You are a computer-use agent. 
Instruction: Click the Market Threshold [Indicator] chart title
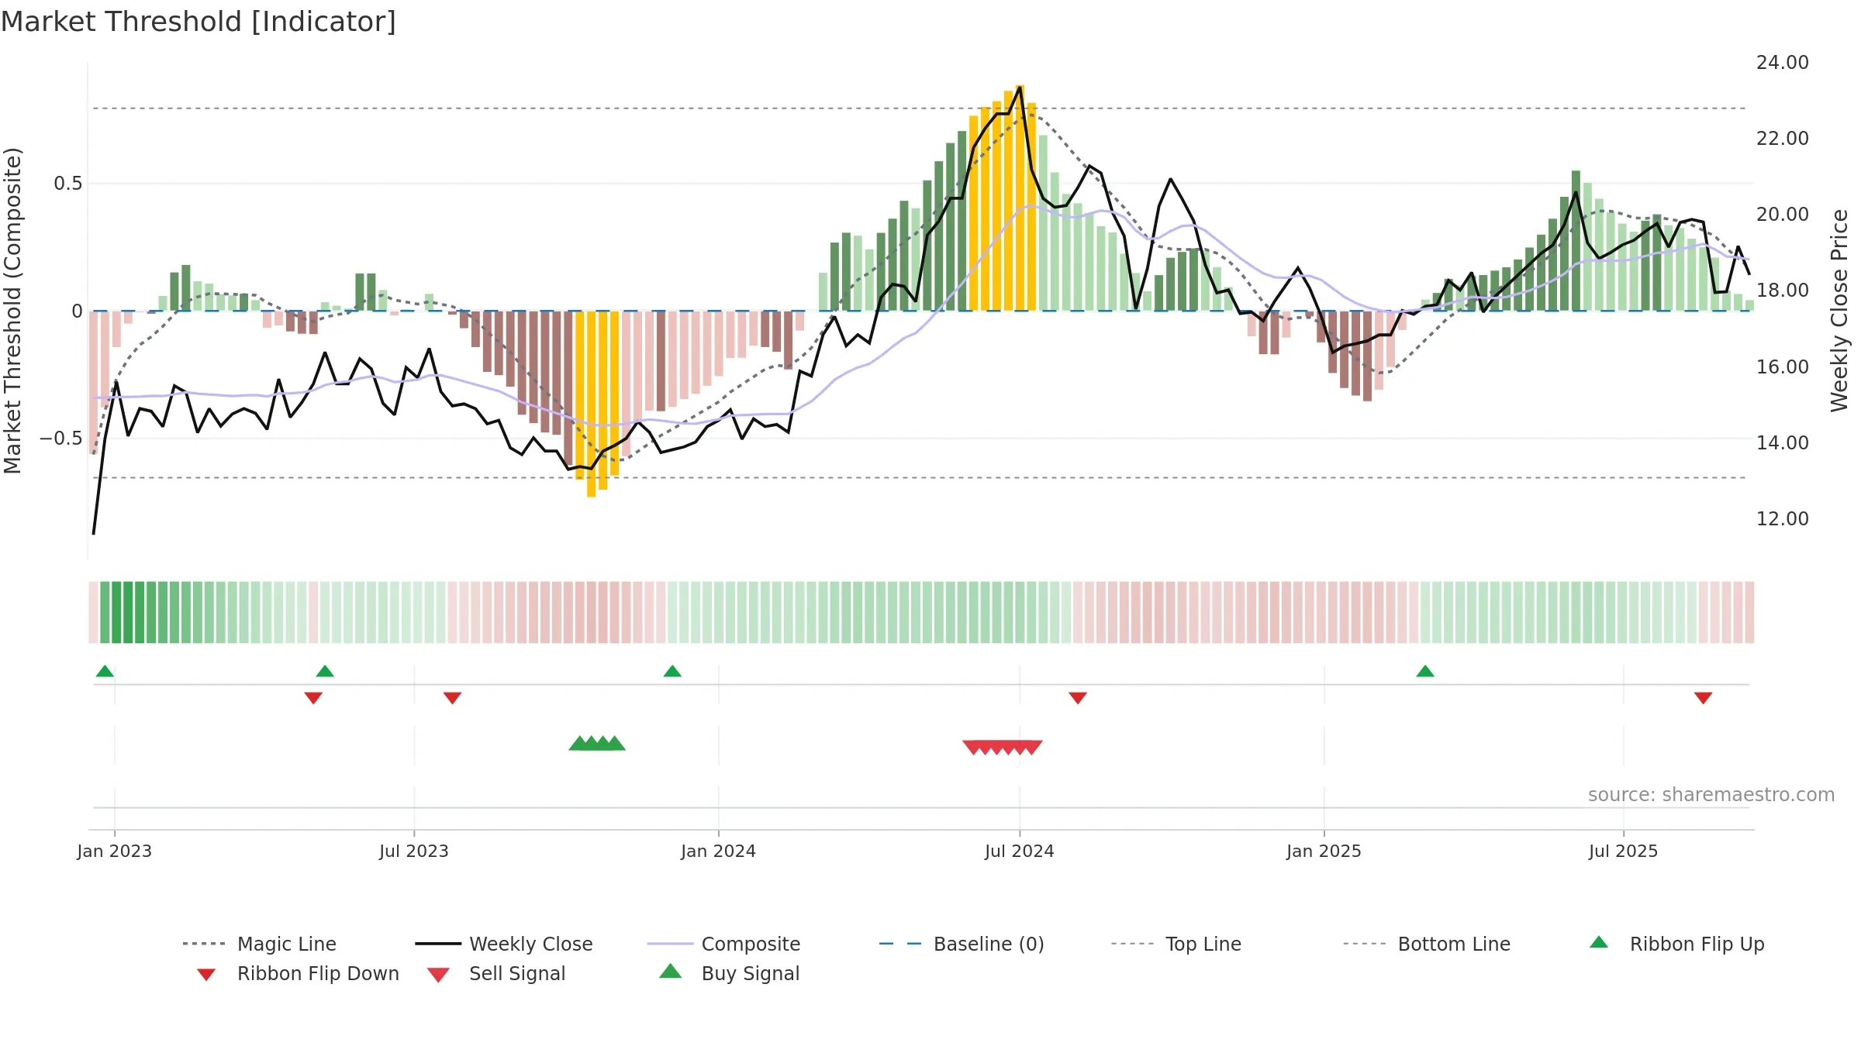(199, 22)
